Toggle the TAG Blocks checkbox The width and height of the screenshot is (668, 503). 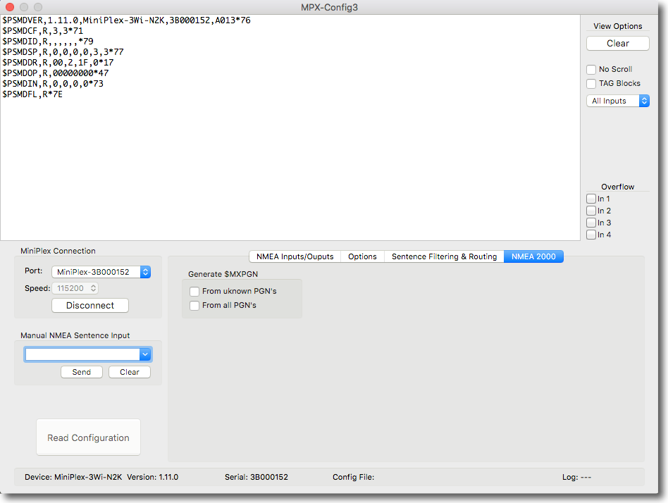point(591,83)
